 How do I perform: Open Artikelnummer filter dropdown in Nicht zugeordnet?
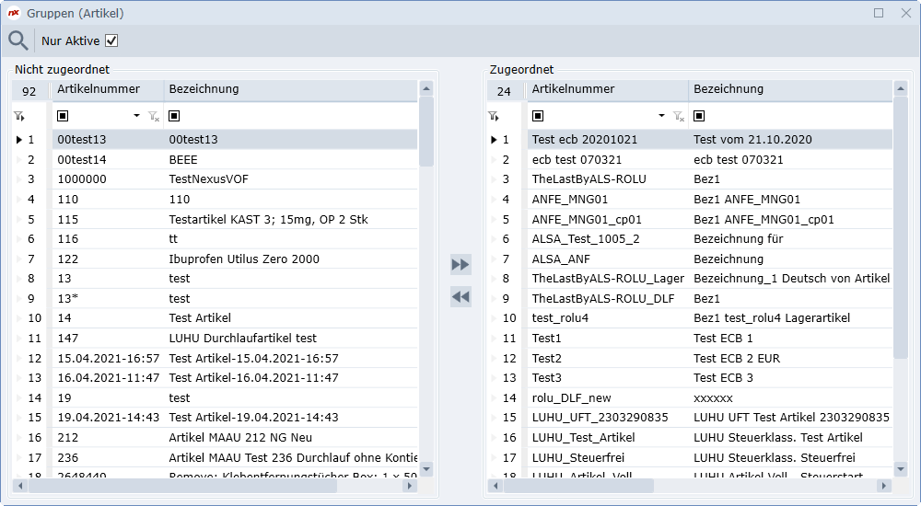pos(137,116)
